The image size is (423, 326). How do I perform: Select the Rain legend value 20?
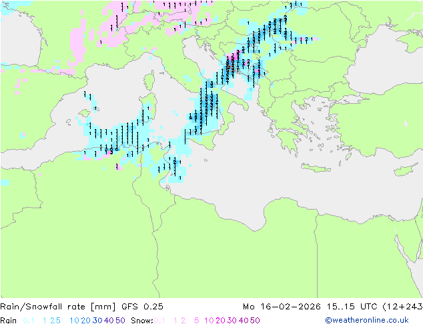click(86, 321)
